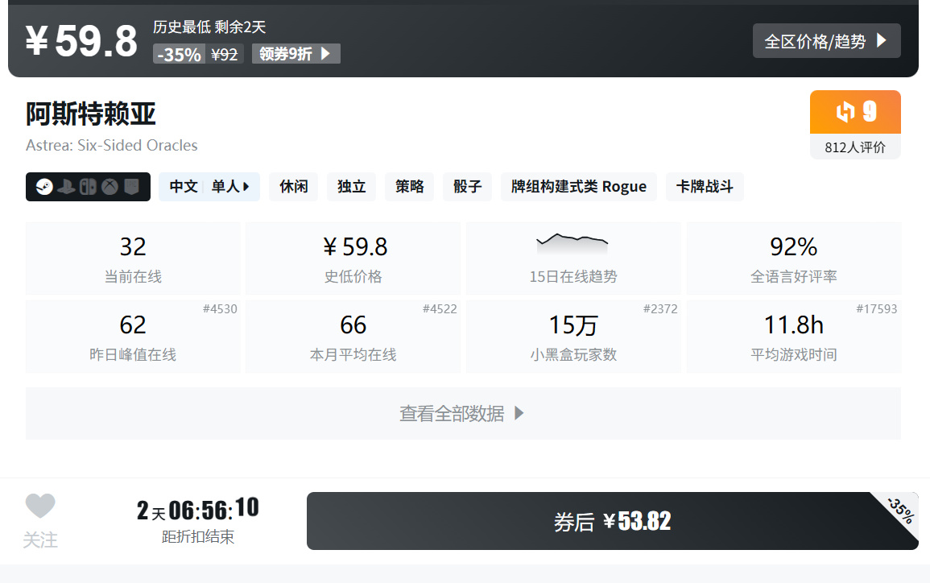This screenshot has height=583, width=930.
Task: Click the 历史最低 剩余2天 label
Action: (209, 27)
